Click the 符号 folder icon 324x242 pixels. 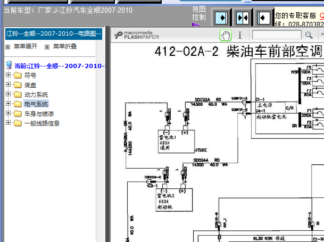[18, 75]
